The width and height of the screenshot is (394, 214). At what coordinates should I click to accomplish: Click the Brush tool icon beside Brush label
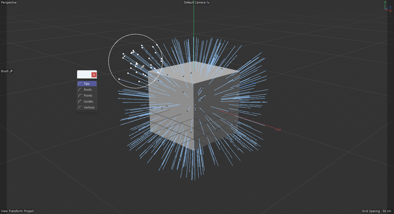11,71
